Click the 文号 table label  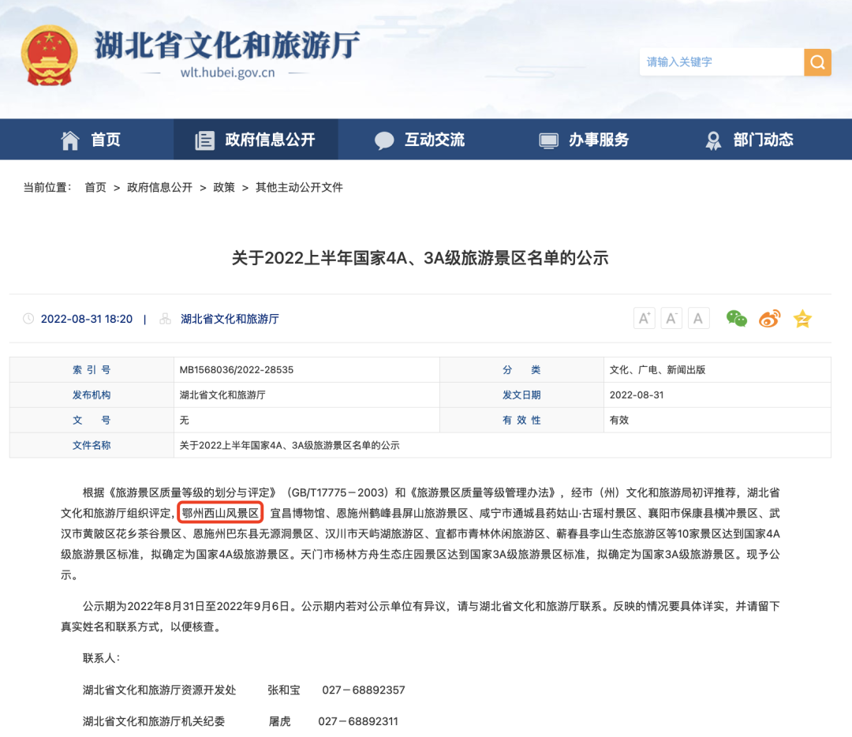(x=92, y=420)
